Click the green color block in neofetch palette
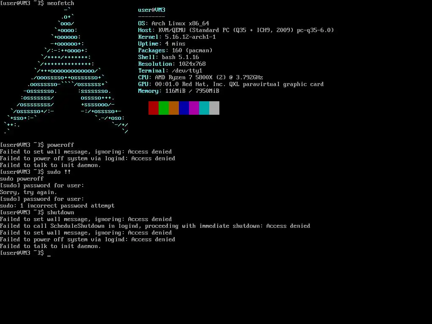The height and width of the screenshot is (324, 432). [x=164, y=108]
